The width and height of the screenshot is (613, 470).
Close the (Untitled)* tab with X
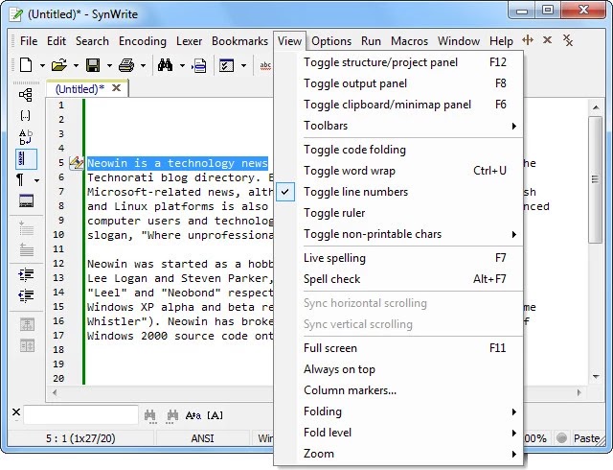click(x=116, y=88)
